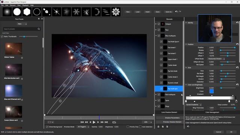
Task: Open the blue Color swatch
Action: [x=211, y=91]
